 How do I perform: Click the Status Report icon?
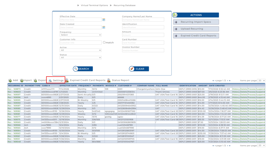(109, 80)
